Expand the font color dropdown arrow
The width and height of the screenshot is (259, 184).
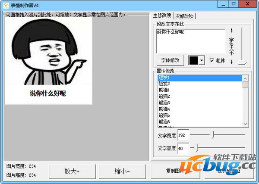202,60
